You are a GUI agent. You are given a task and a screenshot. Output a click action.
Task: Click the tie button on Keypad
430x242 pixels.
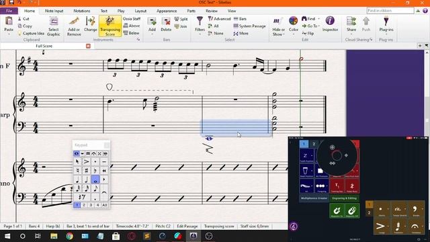pos(104,193)
